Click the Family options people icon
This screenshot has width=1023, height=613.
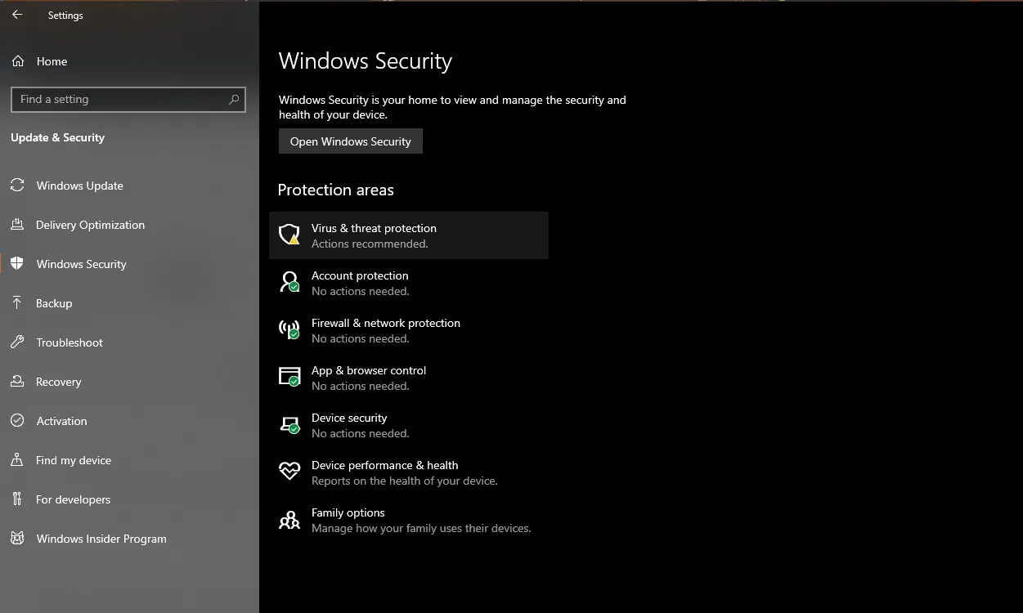click(x=289, y=520)
